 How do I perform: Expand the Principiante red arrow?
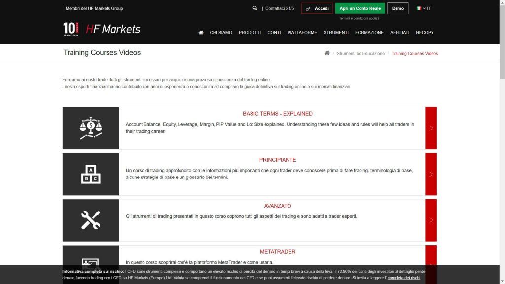click(x=431, y=174)
